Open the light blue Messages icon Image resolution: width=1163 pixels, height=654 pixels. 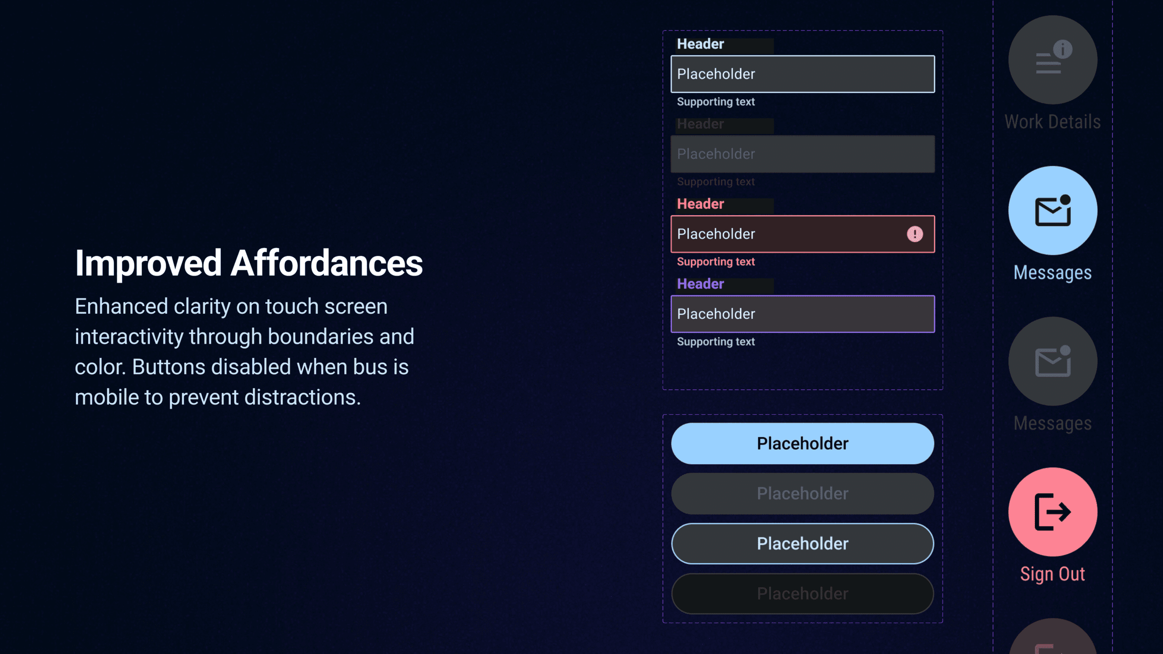tap(1053, 210)
